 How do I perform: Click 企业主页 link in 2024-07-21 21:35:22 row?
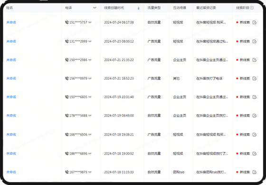180,60
